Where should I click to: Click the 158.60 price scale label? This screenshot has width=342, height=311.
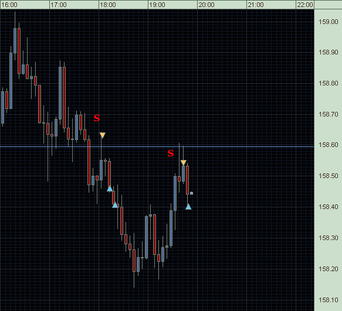[329, 145]
